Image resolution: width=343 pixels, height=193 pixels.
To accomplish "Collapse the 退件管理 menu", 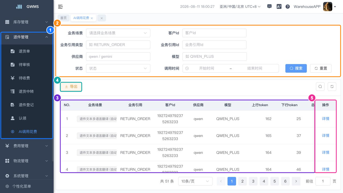I will (x=27, y=37).
